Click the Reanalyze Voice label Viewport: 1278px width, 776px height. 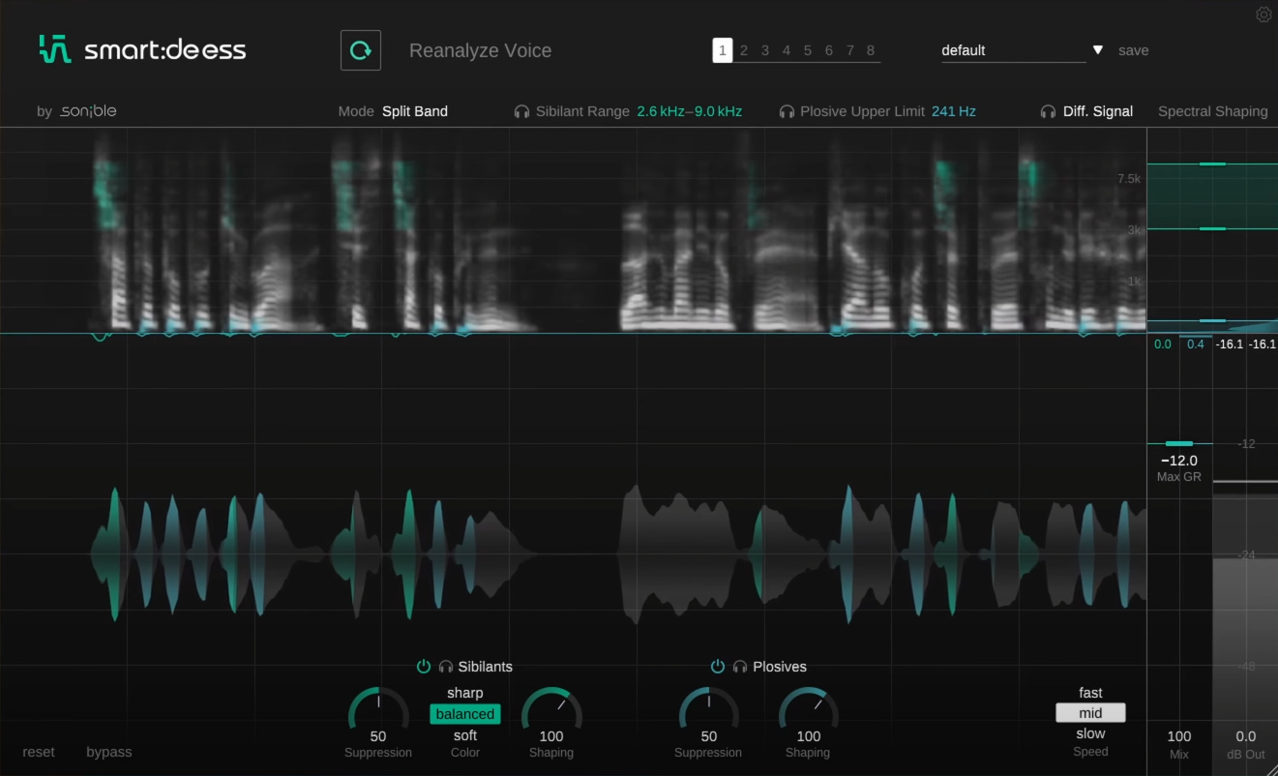[480, 50]
